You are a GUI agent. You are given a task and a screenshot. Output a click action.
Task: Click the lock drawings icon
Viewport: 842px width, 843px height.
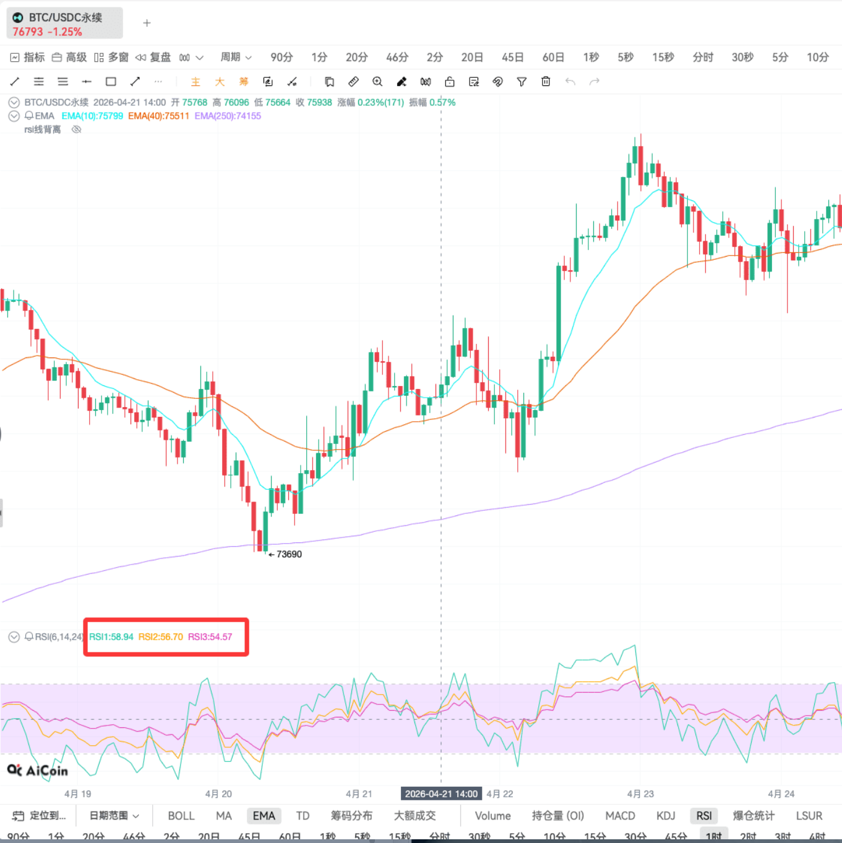[449, 81]
